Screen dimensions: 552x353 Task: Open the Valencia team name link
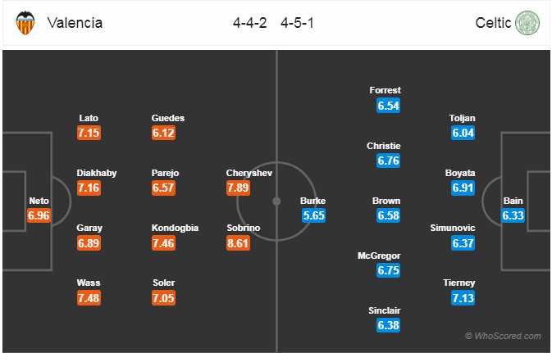75,23
